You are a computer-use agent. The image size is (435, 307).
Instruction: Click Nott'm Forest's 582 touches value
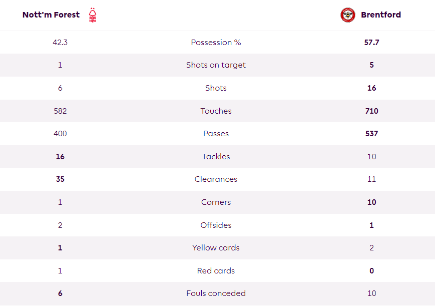[60, 111]
